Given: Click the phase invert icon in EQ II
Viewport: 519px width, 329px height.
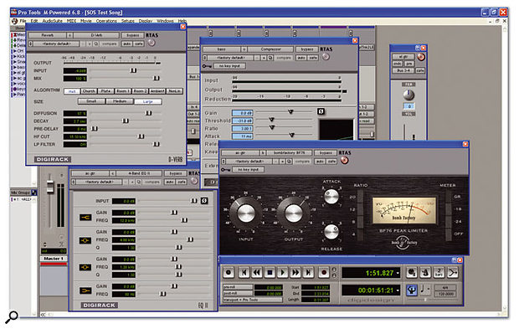Looking at the screenshot, I should click(x=204, y=201).
